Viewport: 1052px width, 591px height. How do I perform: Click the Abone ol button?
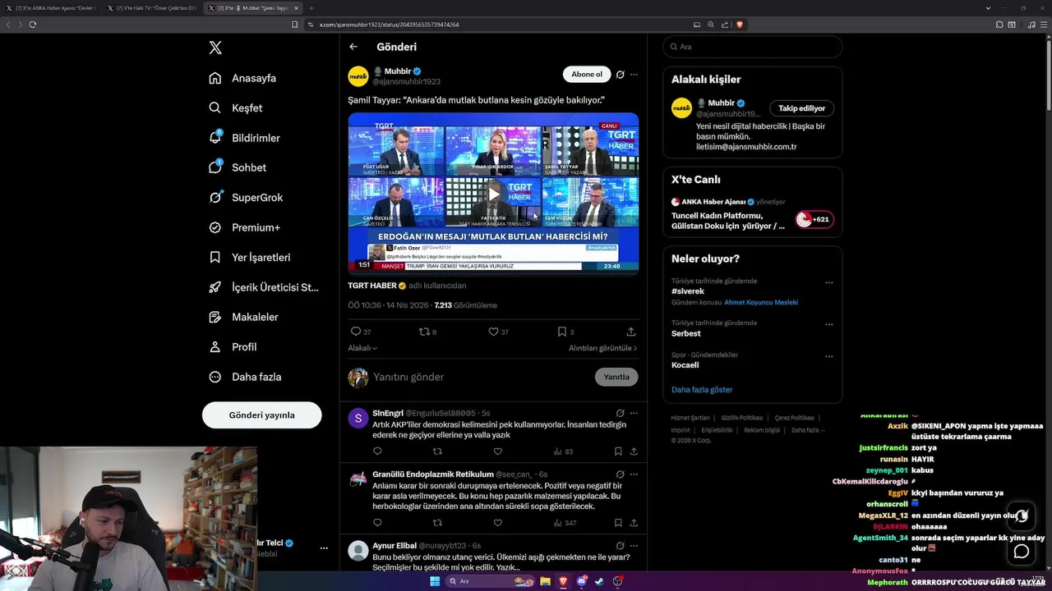tap(587, 75)
